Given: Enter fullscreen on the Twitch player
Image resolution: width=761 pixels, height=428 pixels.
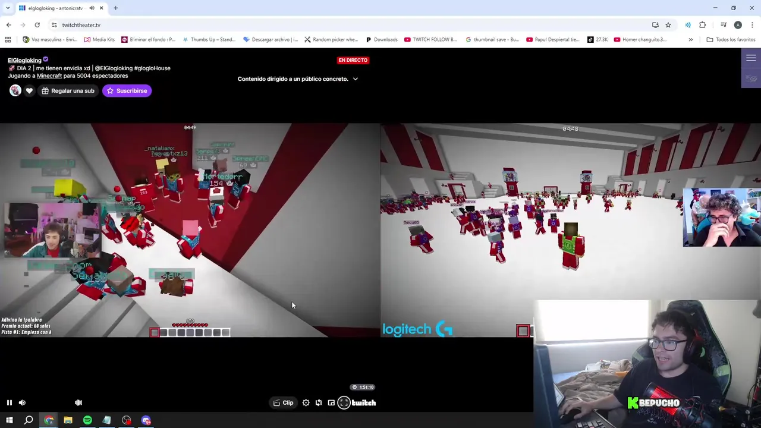Looking at the screenshot, I should point(344,402).
